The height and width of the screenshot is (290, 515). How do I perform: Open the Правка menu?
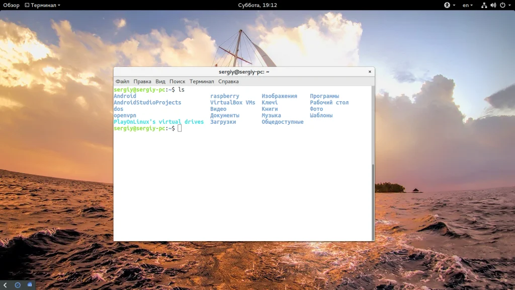tap(142, 82)
